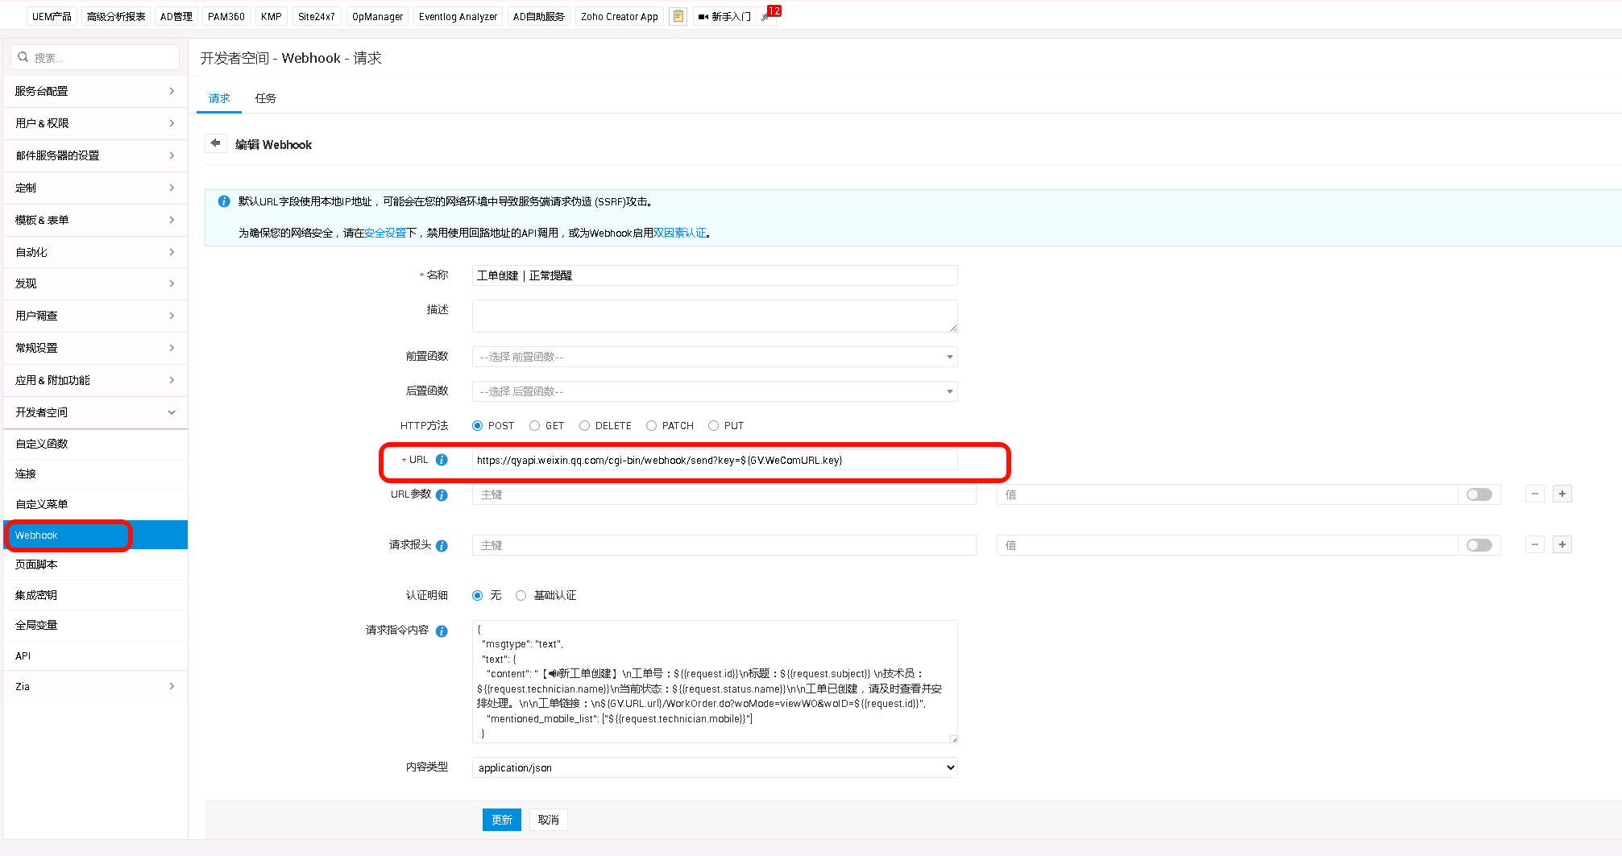Click the info icon beside 请求指令内容
Image resolution: width=1622 pixels, height=856 pixels.
coord(442,631)
